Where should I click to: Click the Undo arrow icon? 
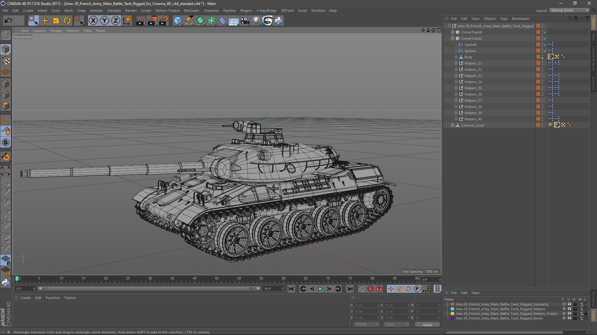coord(8,21)
